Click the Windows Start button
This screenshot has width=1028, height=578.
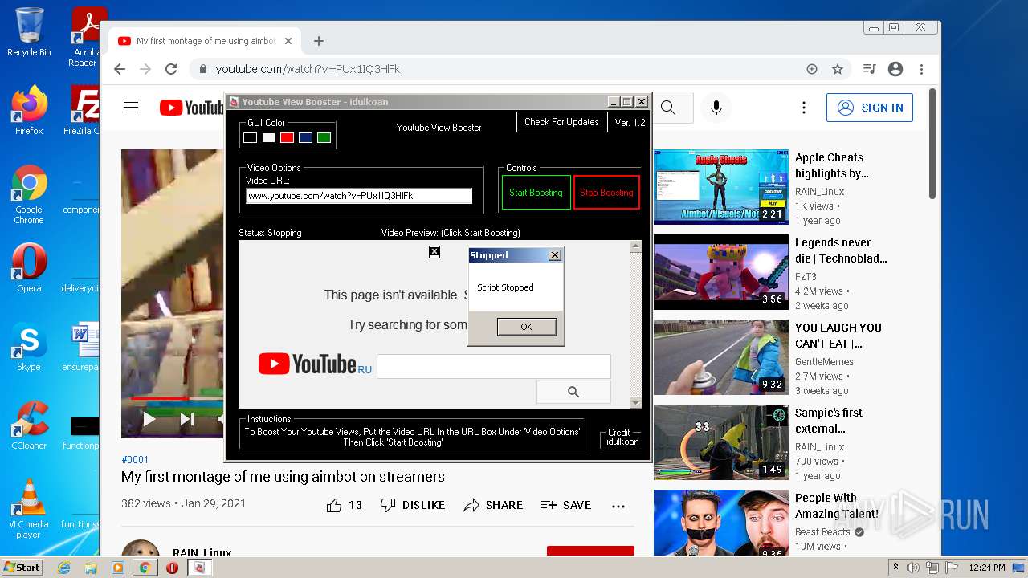click(x=22, y=567)
